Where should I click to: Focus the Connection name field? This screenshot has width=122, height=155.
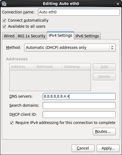(79, 12)
